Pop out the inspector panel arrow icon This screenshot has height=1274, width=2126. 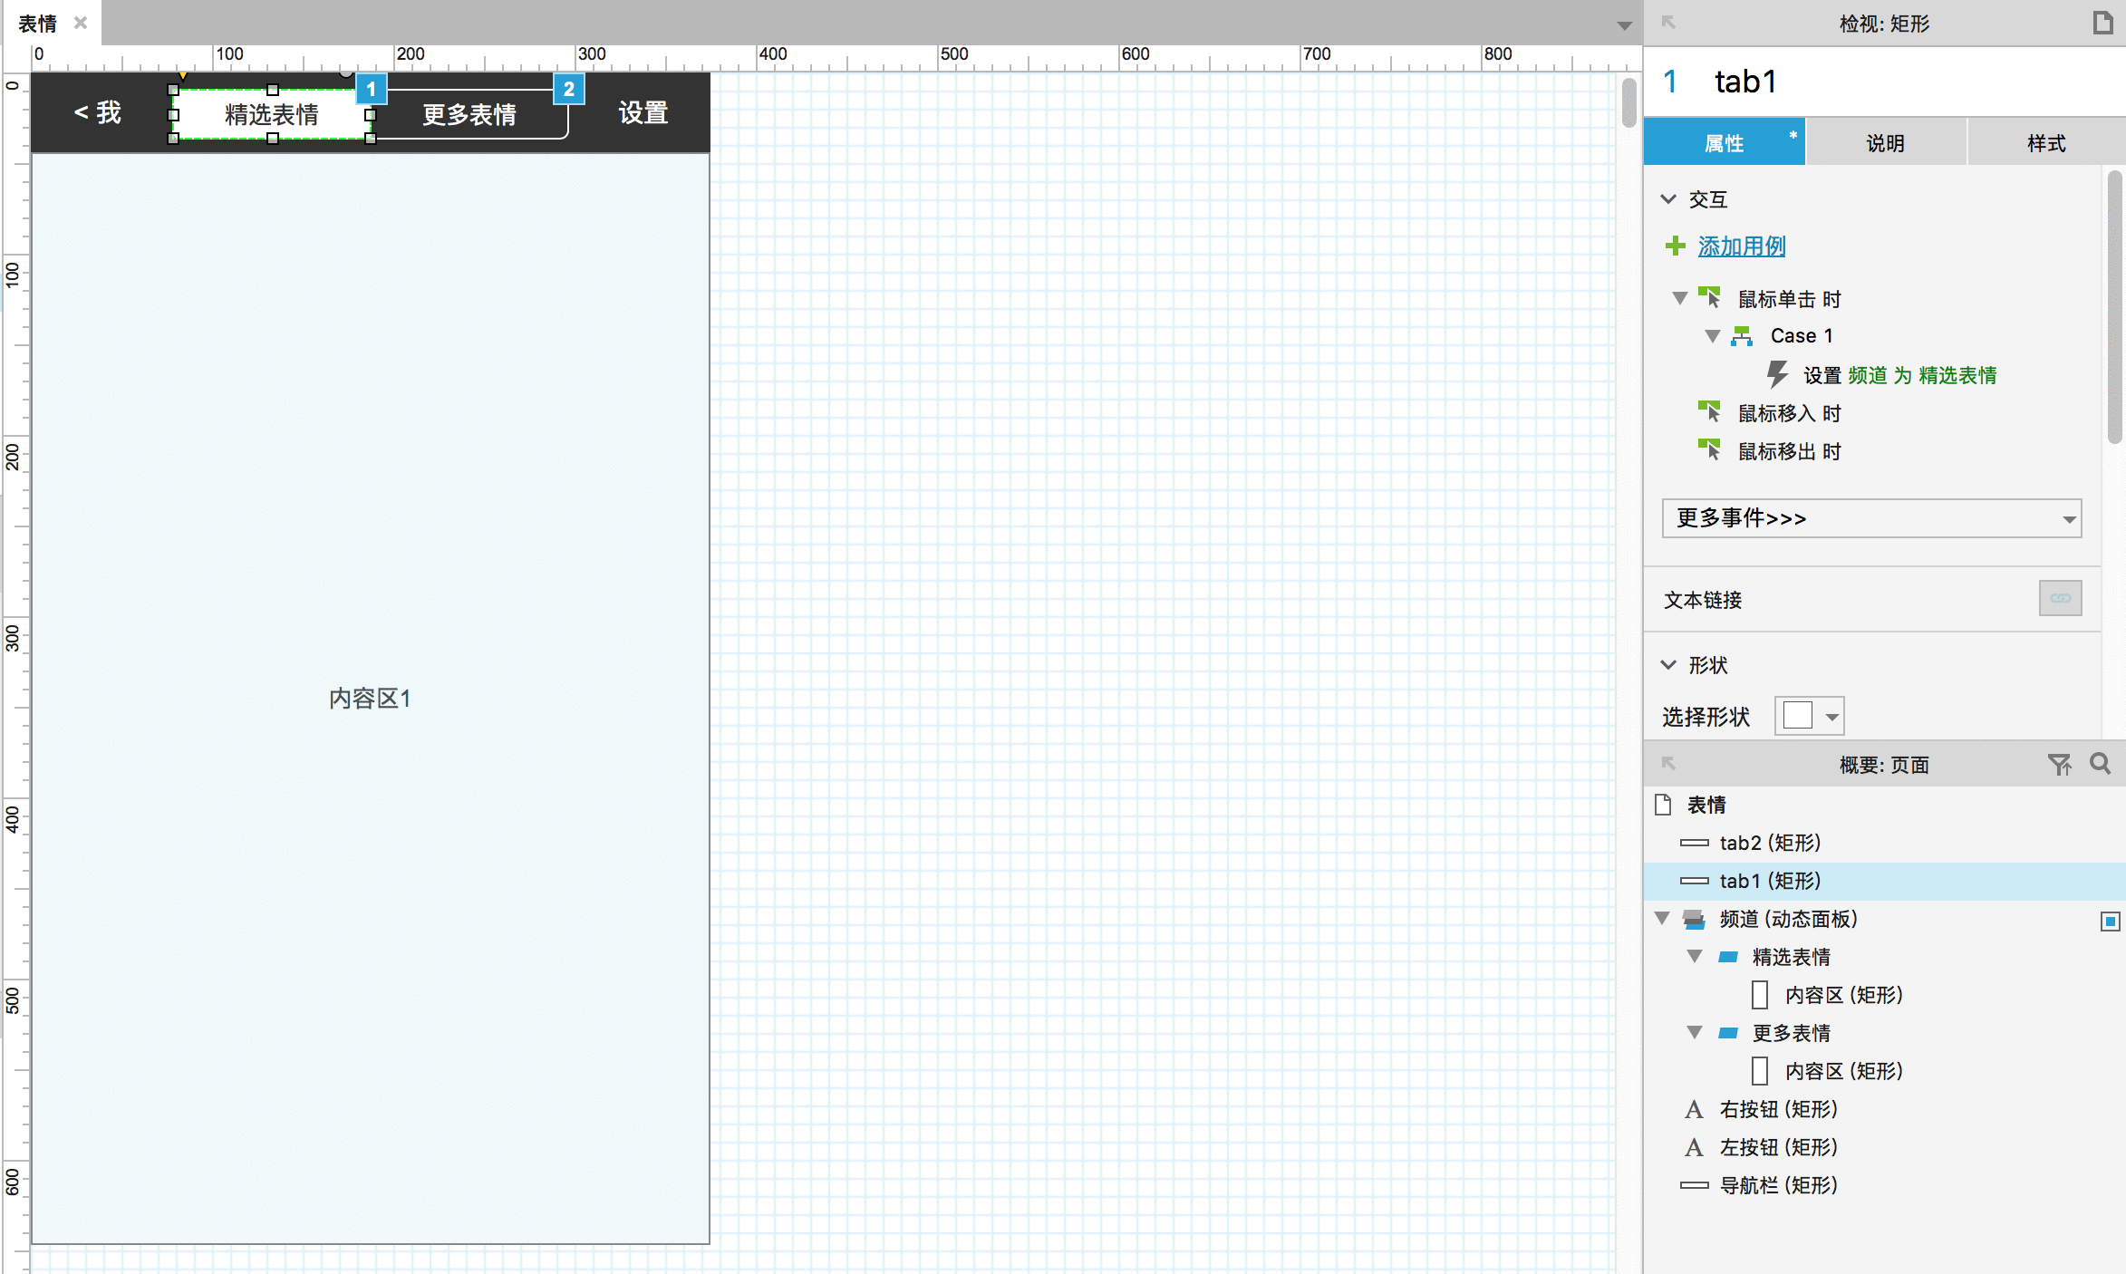(x=1668, y=23)
